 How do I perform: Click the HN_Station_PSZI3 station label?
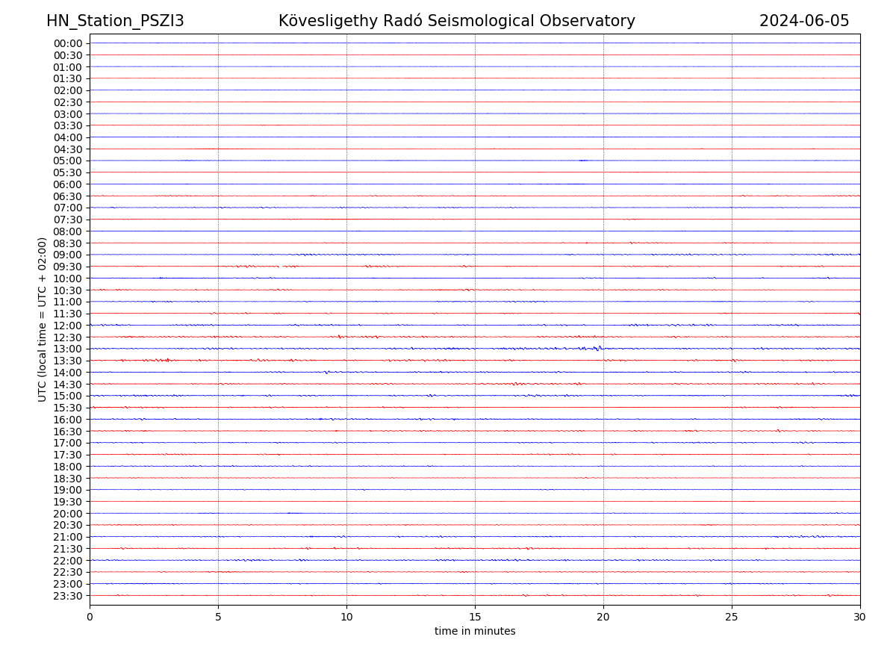point(115,21)
